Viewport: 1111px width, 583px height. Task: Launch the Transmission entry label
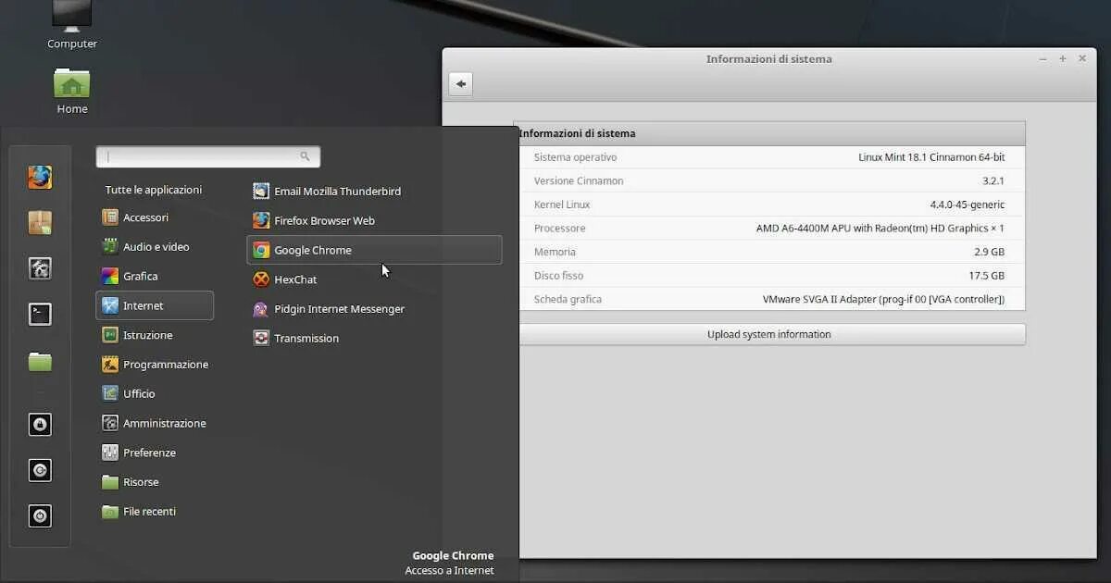(x=306, y=339)
